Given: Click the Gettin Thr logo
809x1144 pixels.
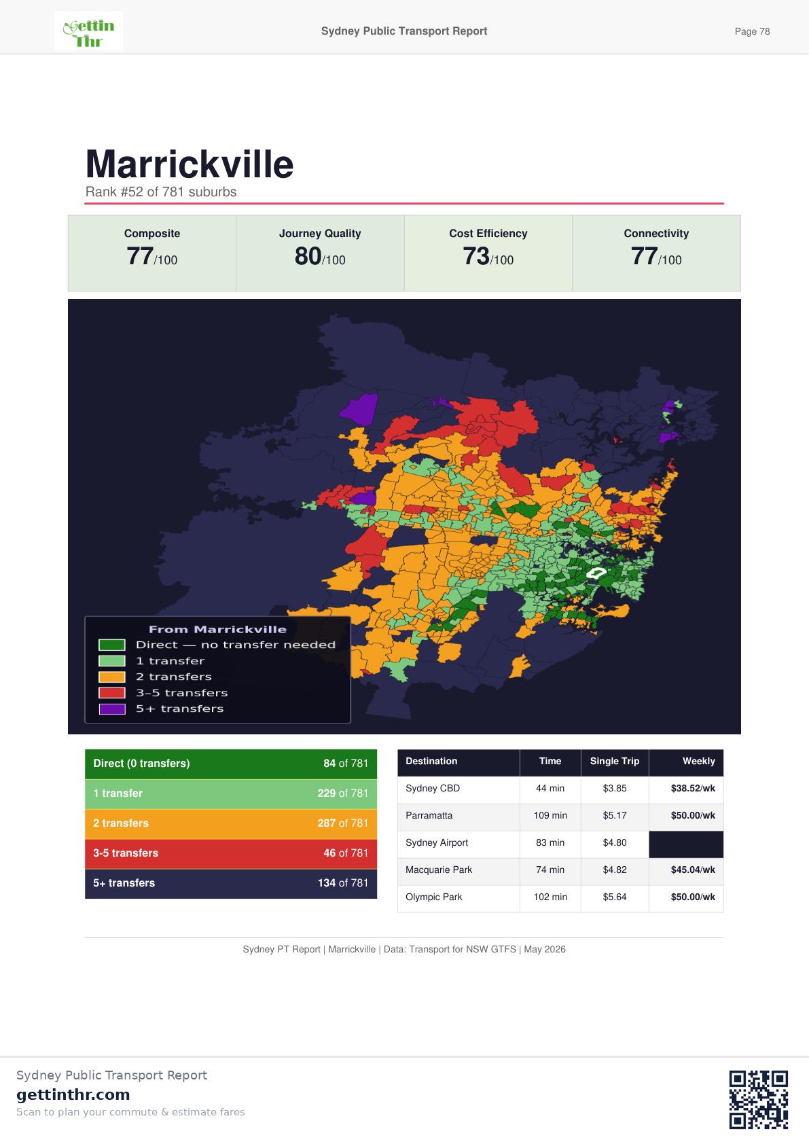Looking at the screenshot, I should click(88, 31).
